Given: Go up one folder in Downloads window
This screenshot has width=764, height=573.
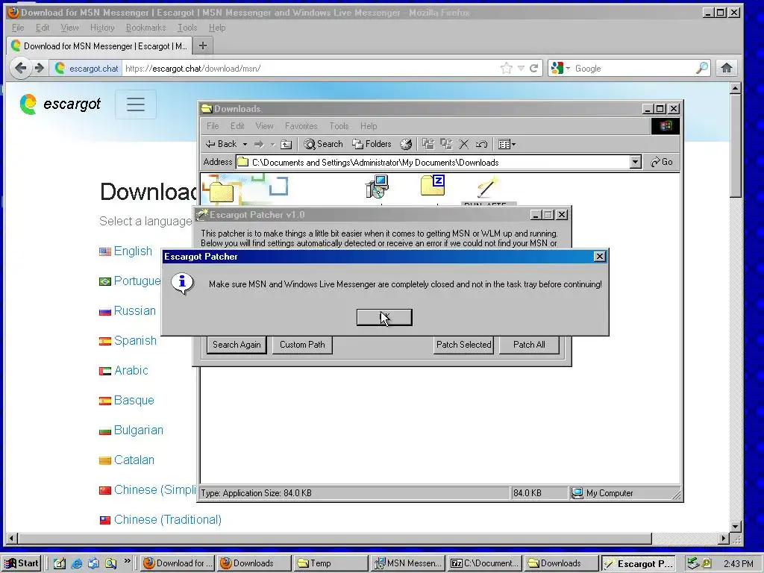Looking at the screenshot, I should pyautogui.click(x=286, y=144).
